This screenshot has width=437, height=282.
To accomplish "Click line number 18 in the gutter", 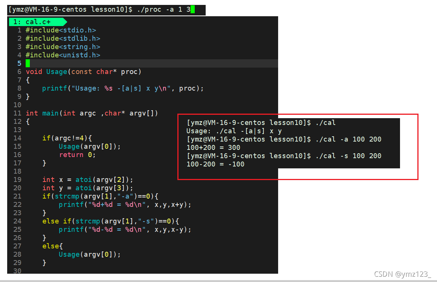I will 17,171.
